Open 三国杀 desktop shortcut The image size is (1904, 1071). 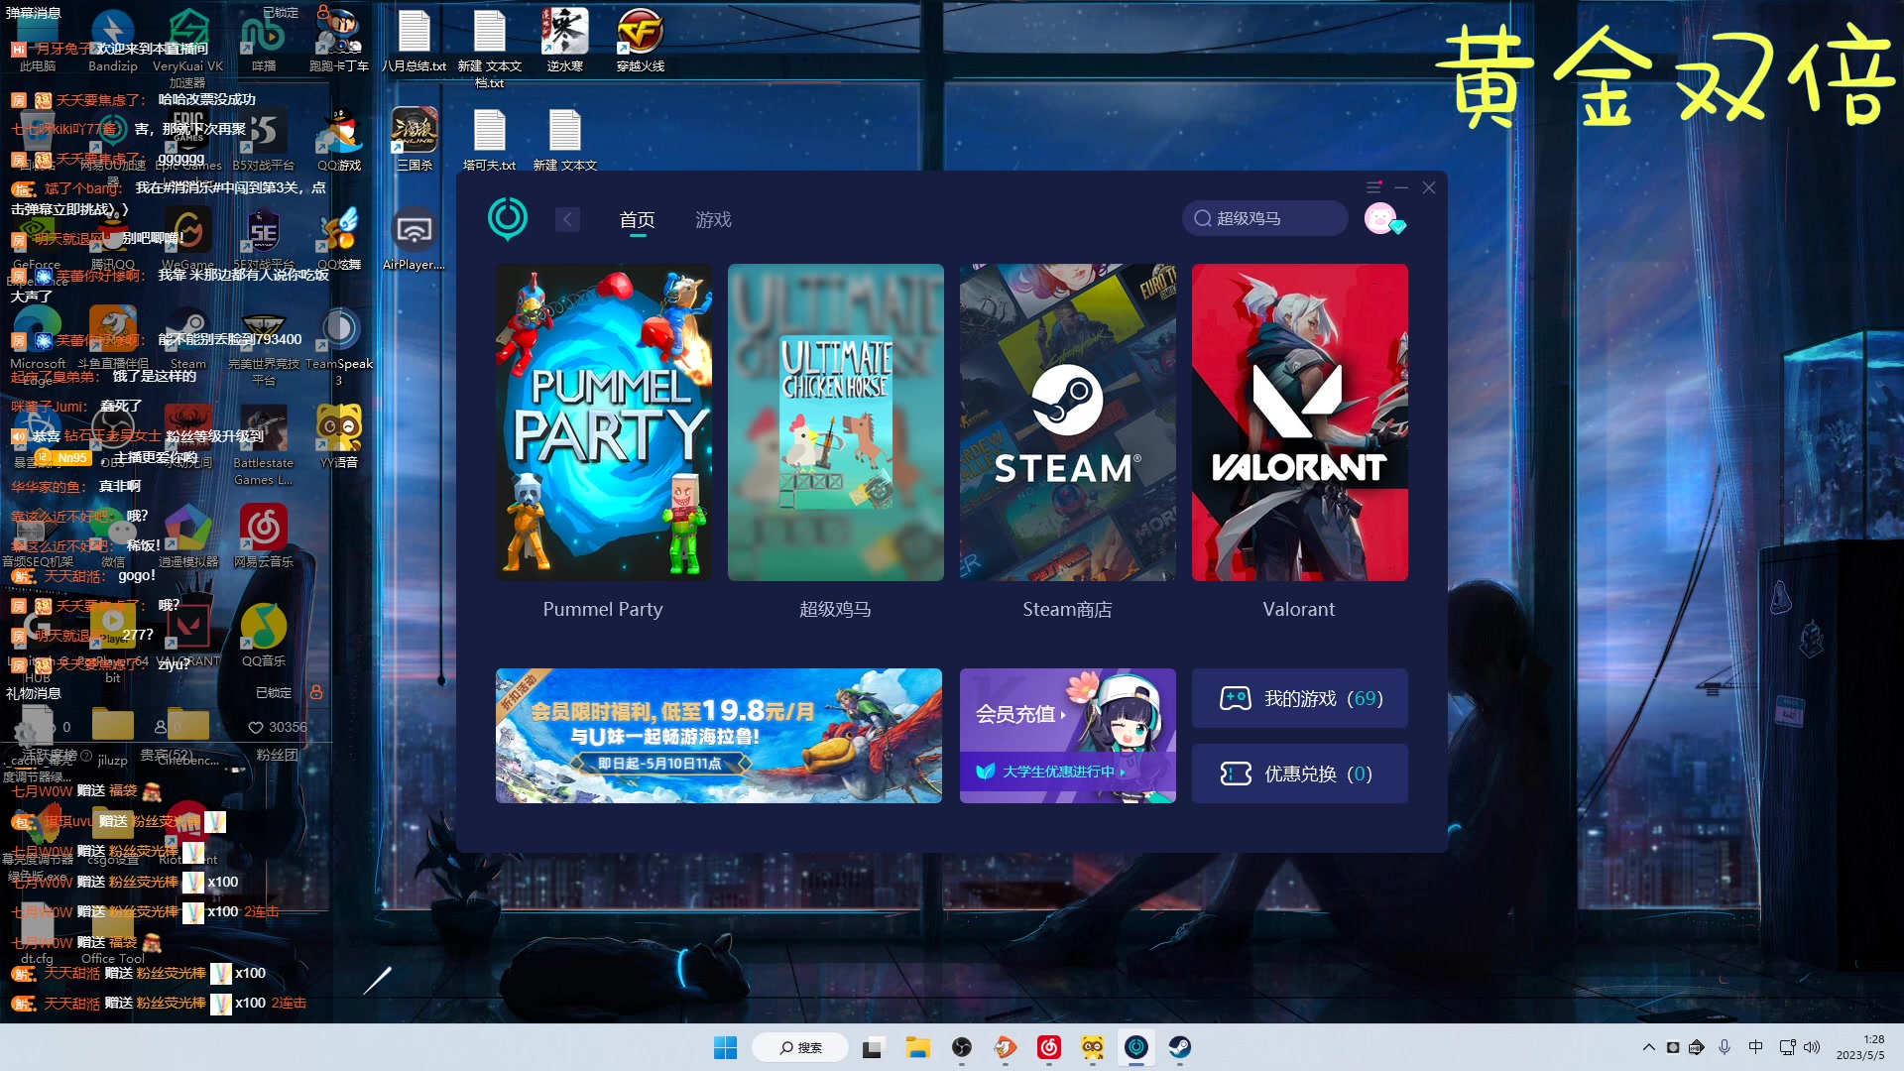(x=415, y=140)
